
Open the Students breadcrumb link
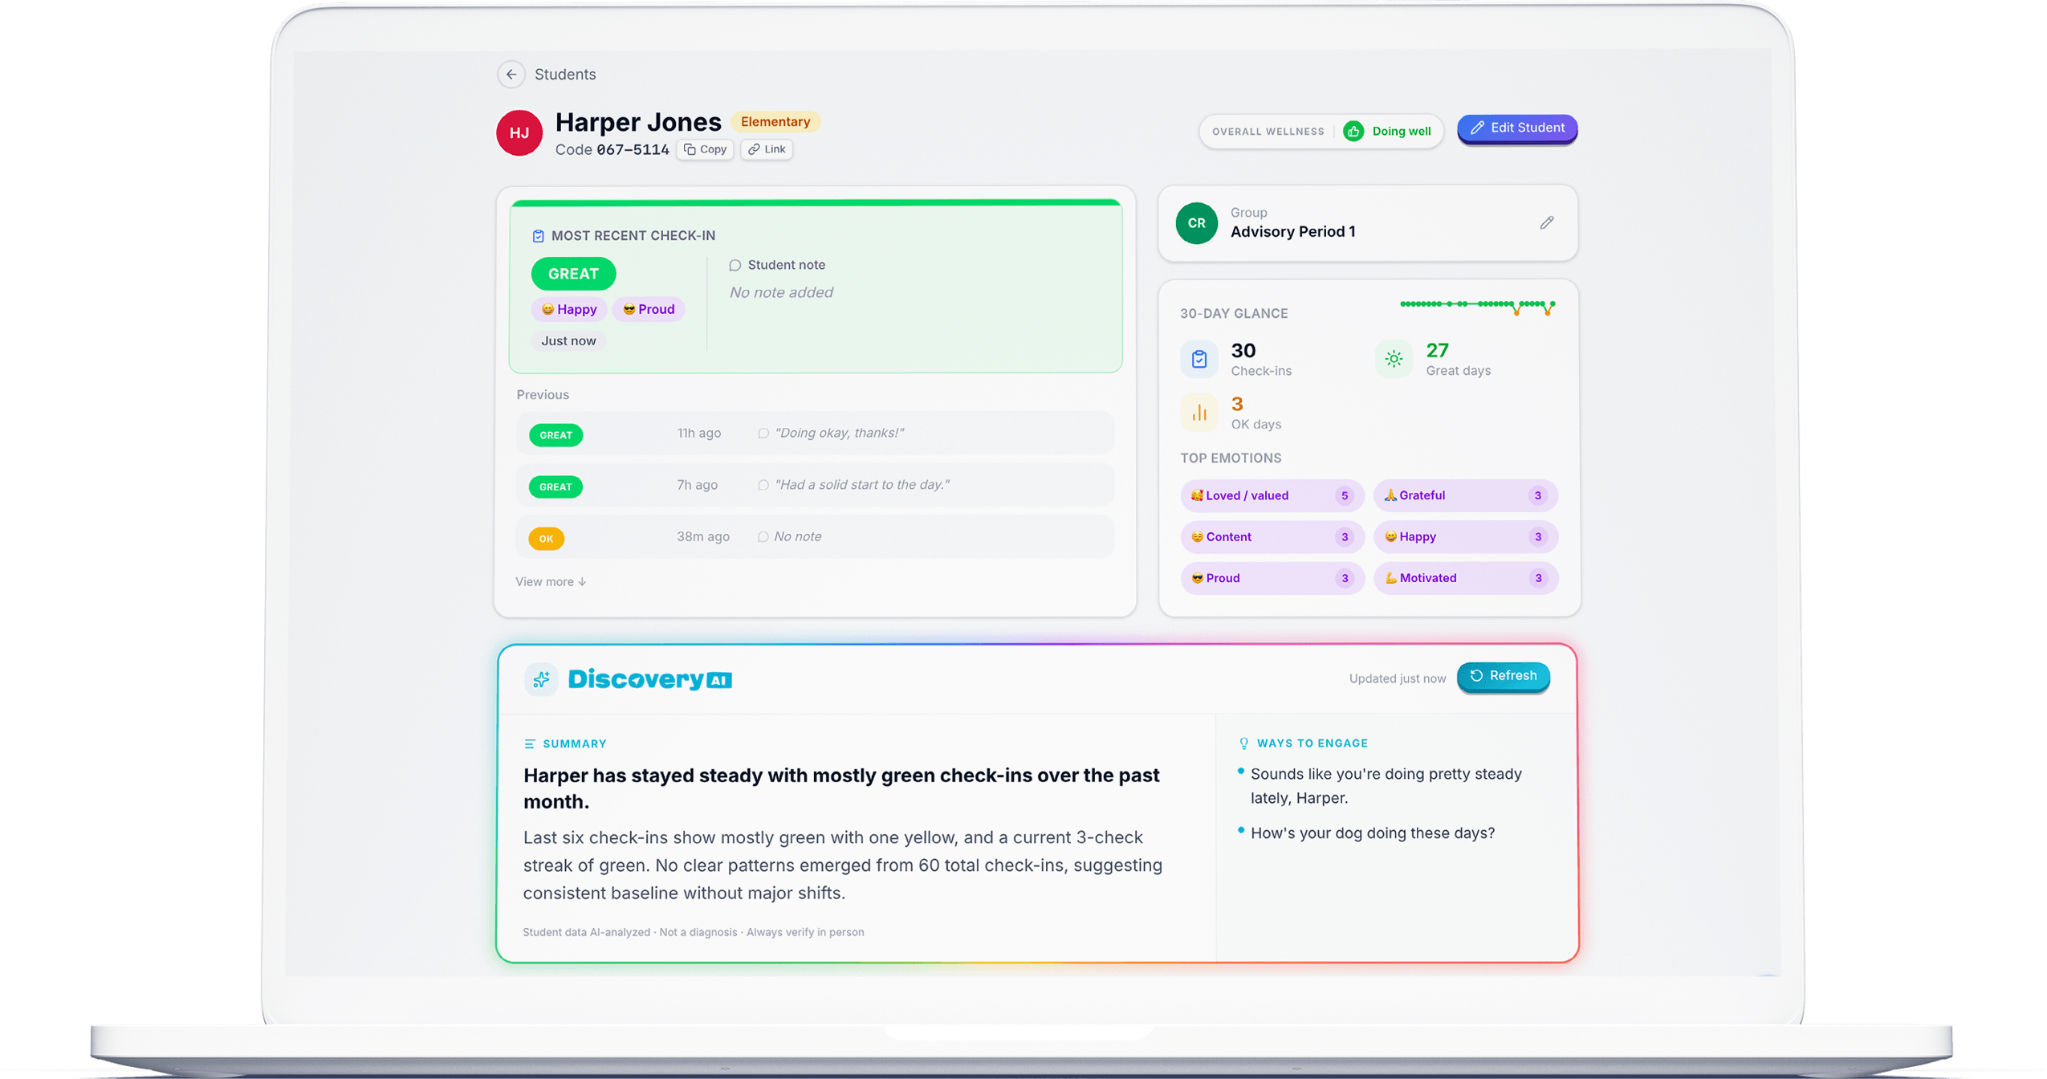(x=564, y=74)
